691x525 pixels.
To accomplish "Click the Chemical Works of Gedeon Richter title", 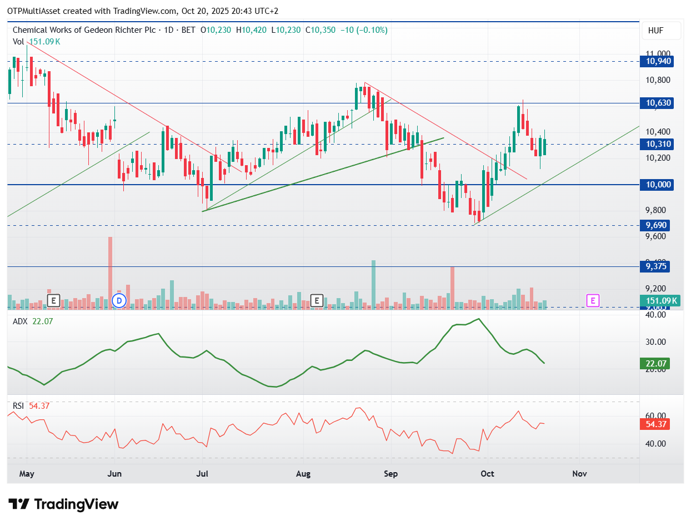I will click(x=85, y=30).
